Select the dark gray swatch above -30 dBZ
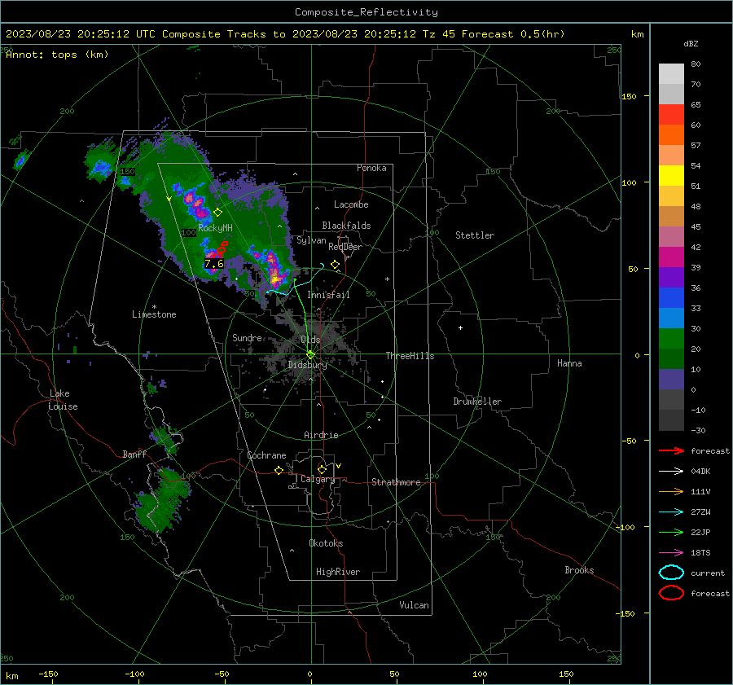This screenshot has height=685, width=733. (671, 419)
